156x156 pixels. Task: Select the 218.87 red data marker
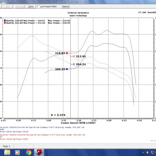[67, 53]
